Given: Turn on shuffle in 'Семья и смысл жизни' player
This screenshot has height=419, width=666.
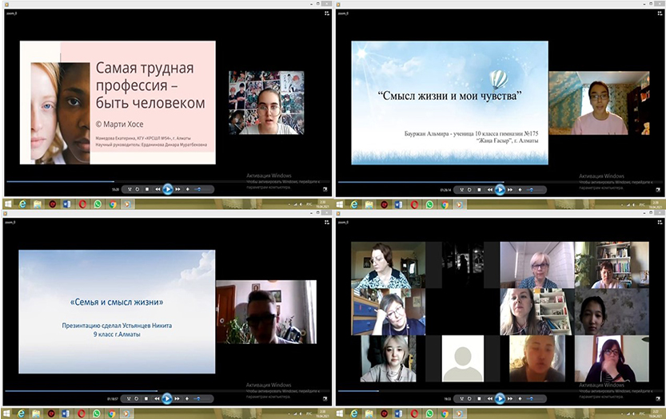Looking at the screenshot, I should tap(129, 397).
